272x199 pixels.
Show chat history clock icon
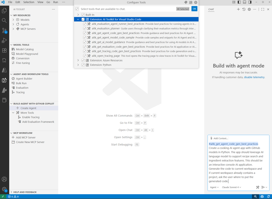click(x=244, y=9)
